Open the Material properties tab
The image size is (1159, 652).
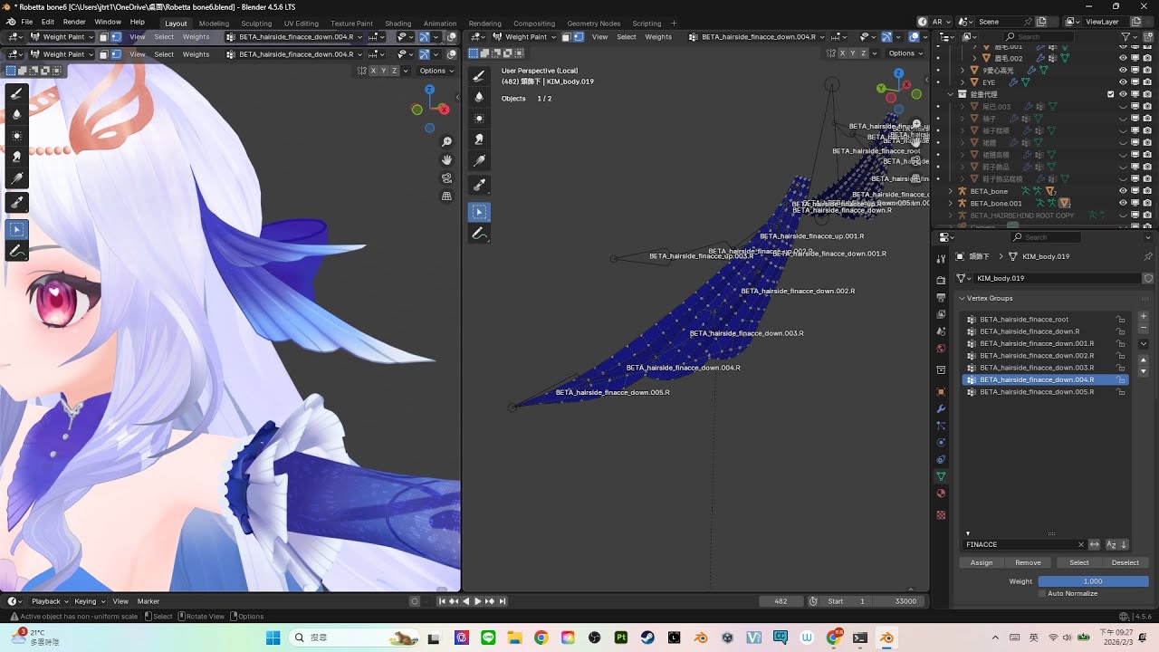(x=941, y=494)
